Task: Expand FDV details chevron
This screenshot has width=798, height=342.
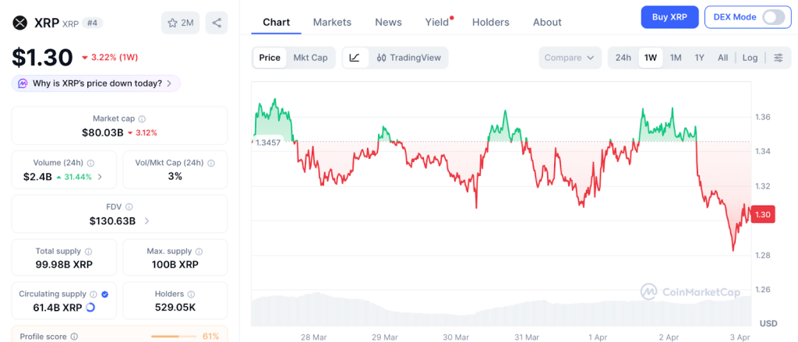Action: pyautogui.click(x=147, y=220)
